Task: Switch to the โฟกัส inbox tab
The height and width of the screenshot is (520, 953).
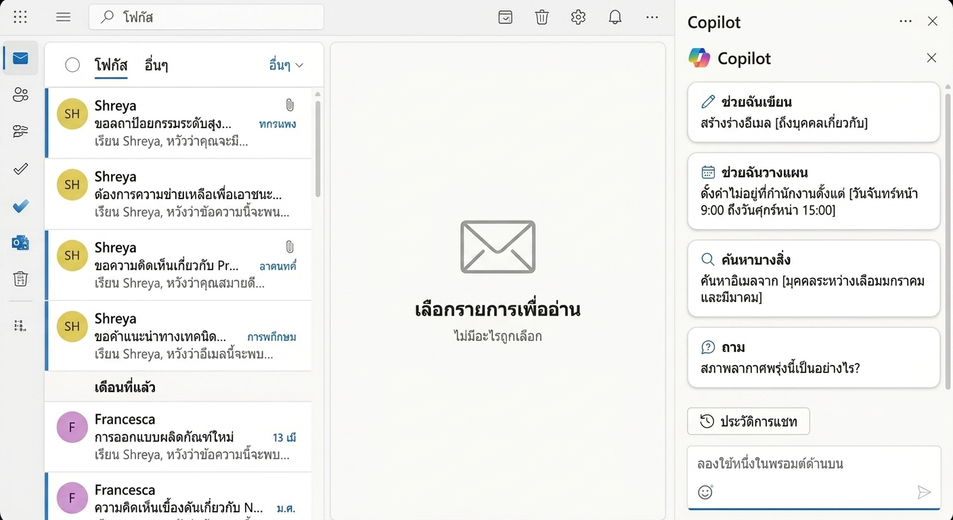Action: click(x=111, y=65)
